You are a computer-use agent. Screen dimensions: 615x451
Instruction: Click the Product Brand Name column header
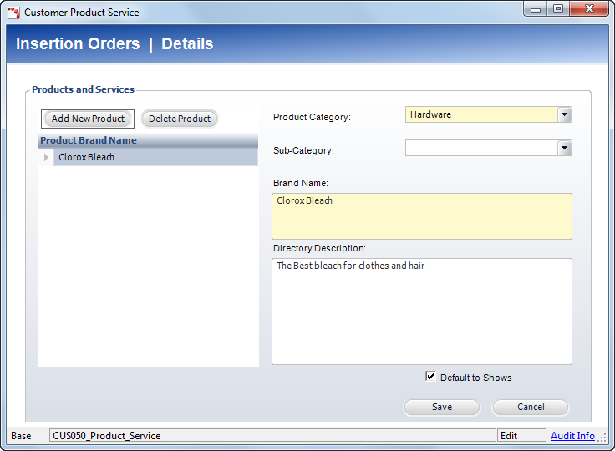coord(148,140)
